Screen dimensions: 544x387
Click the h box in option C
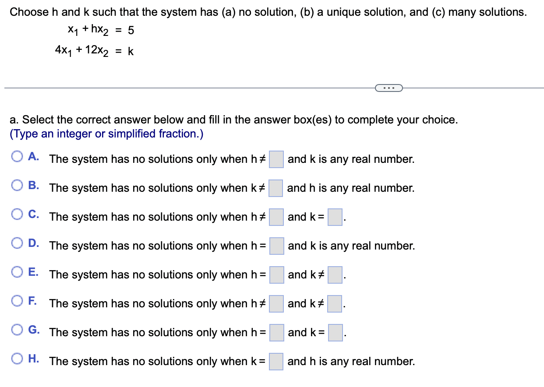coord(276,218)
